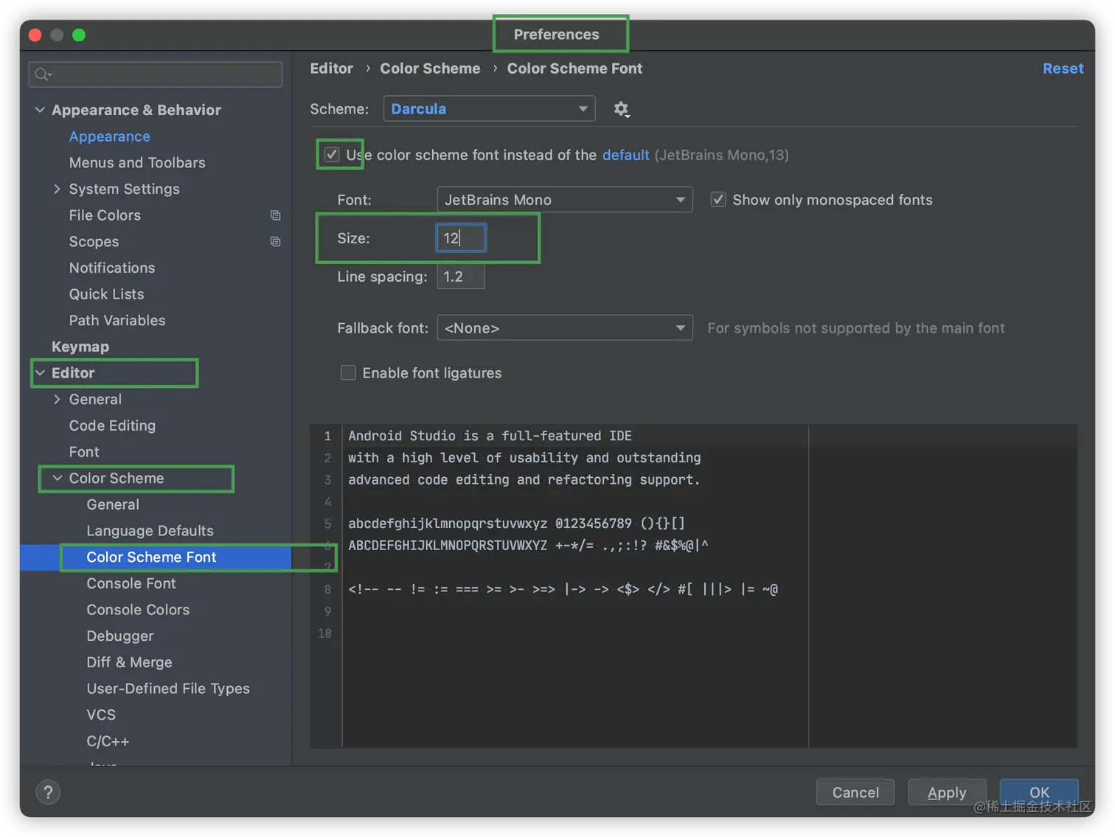Image resolution: width=1115 pixels, height=837 pixels.
Task: Select Keymap in the tree
Action: (80, 347)
